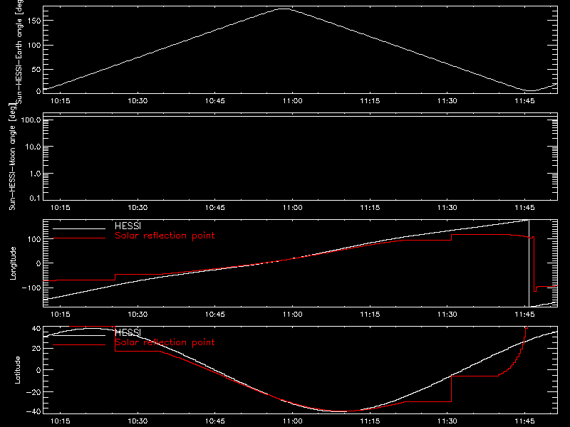Image resolution: width=570 pixels, height=427 pixels.
Task: Click 0 tick on Longitude axis
Action: click(x=38, y=263)
